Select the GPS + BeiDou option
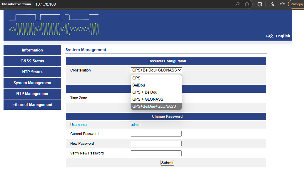 [145, 92]
